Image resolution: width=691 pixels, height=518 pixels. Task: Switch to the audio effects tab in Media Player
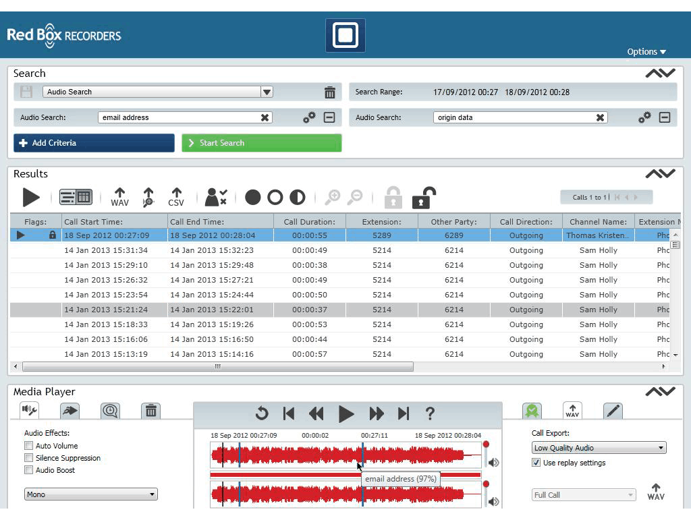30,410
